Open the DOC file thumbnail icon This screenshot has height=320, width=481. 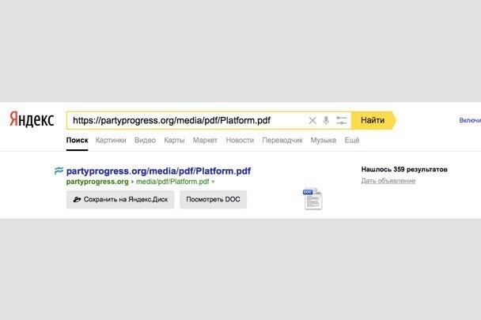click(312, 199)
